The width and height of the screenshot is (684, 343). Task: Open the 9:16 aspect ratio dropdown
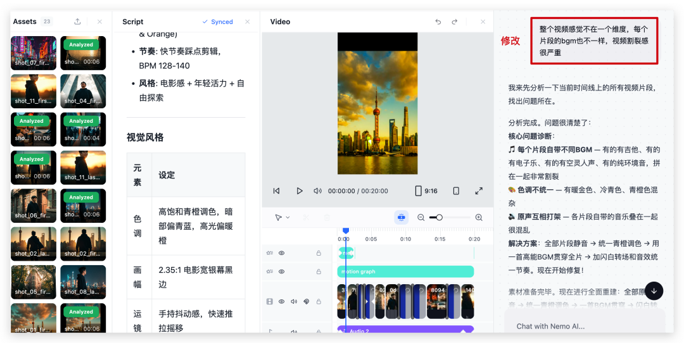[x=426, y=191]
